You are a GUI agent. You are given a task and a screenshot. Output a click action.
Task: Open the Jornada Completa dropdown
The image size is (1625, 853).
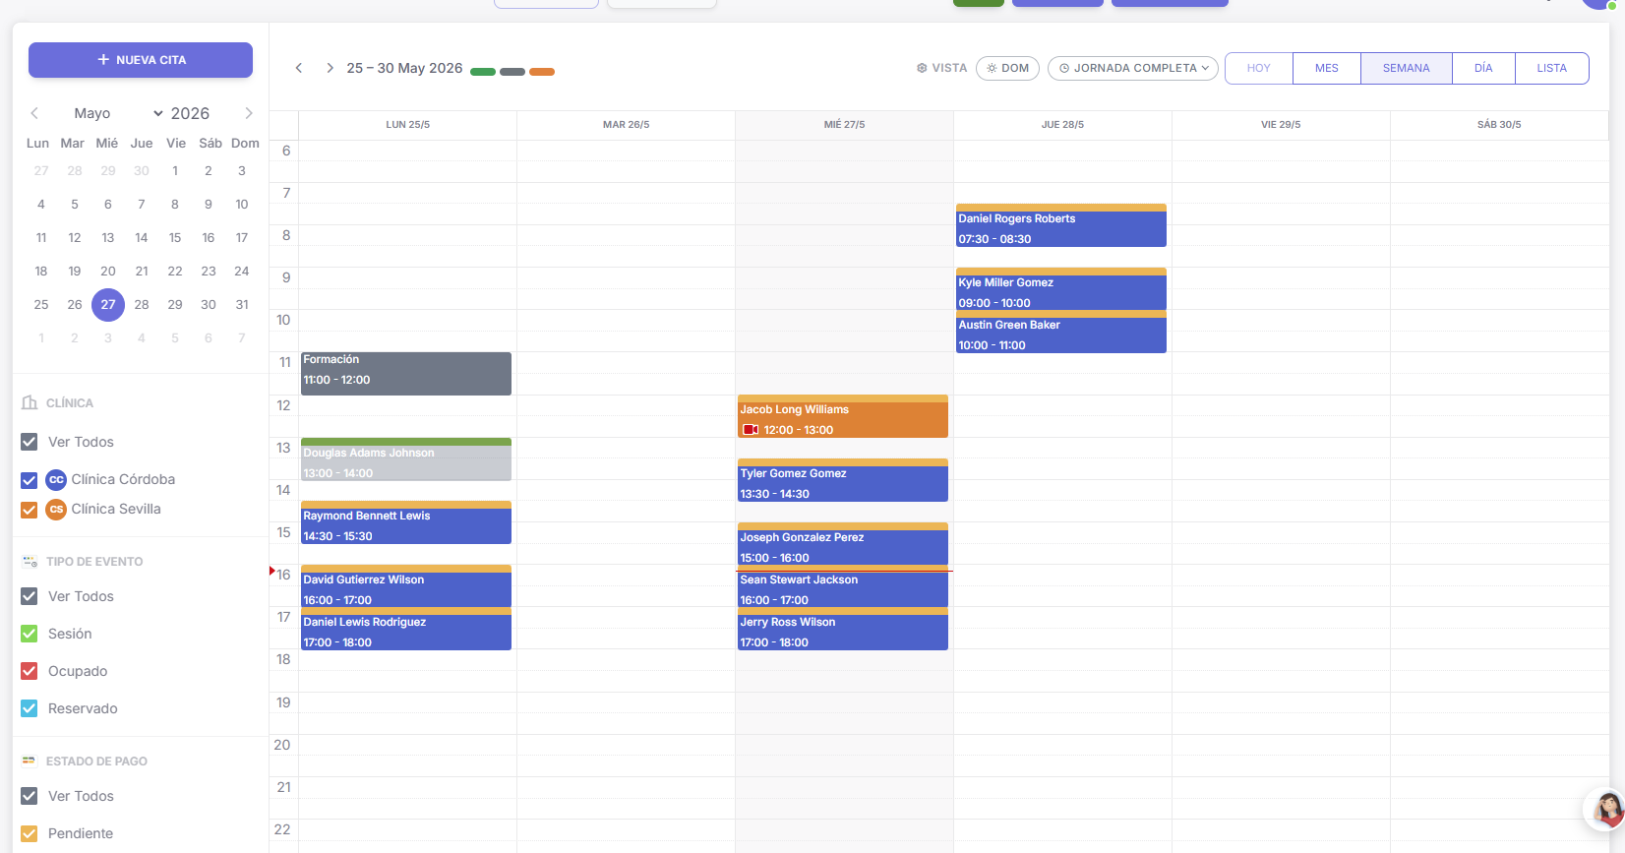[x=1133, y=68]
